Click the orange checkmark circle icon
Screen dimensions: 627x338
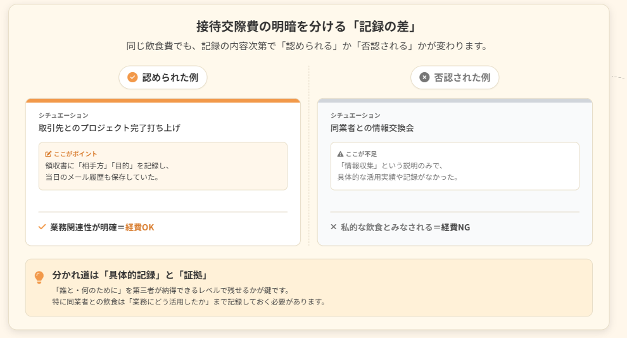(132, 77)
